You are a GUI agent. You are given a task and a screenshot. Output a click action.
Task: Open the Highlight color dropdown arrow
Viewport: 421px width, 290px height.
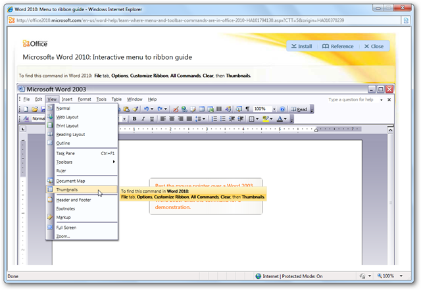pyautogui.click(x=271, y=118)
